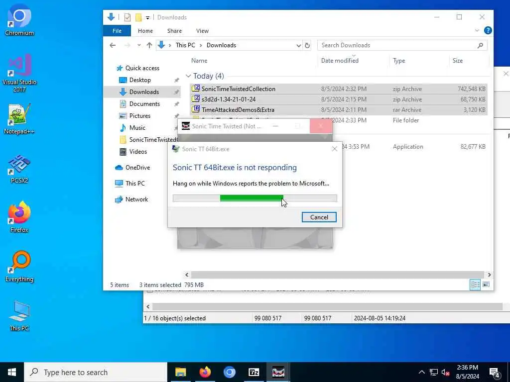Viewport: 510px width, 382px height.
Task: Click New Folder icon in quick access toolbar
Action: [138, 17]
